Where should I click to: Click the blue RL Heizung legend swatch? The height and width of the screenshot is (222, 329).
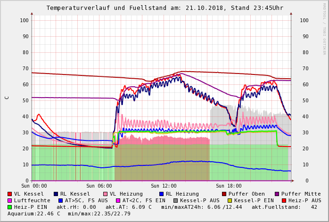161,194
